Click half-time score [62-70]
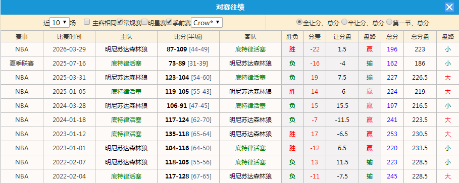This screenshot has width=459, height=183. 201,120
